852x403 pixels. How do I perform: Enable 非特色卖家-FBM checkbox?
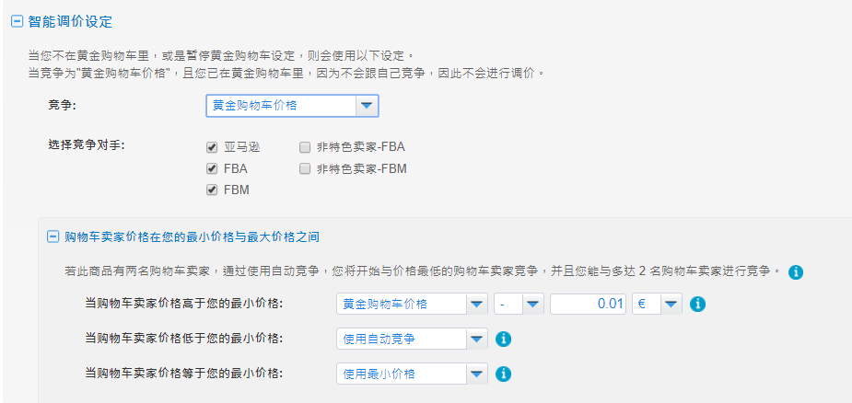tap(305, 169)
